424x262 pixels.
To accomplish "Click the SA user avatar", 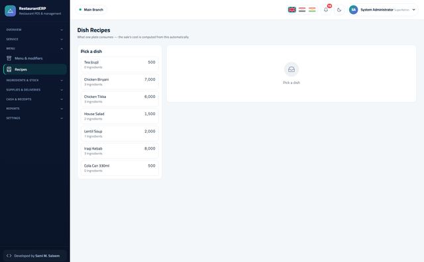I will [x=353, y=10].
